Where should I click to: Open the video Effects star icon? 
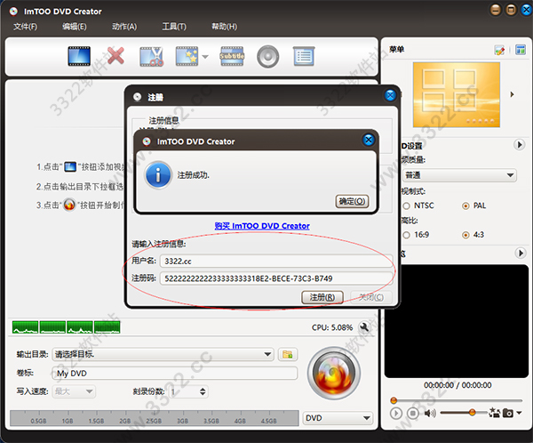(x=187, y=56)
